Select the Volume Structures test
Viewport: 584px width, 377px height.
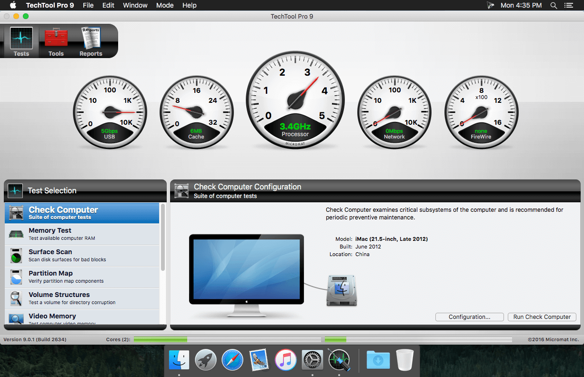(x=82, y=298)
